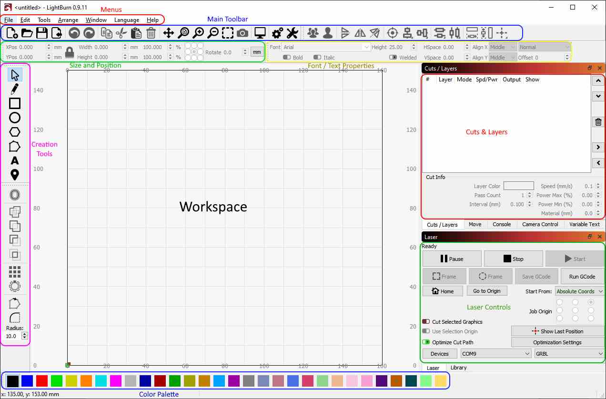Screen dimensions: 606x399
Task: Open the Arrange menu
Action: 68,20
